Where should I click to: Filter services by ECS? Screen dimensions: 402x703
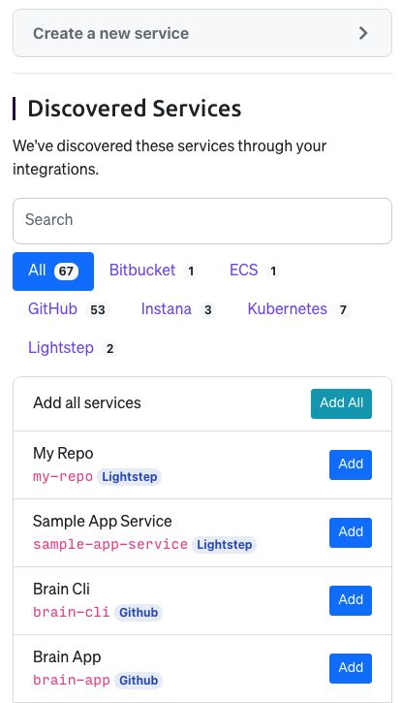pyautogui.click(x=255, y=271)
